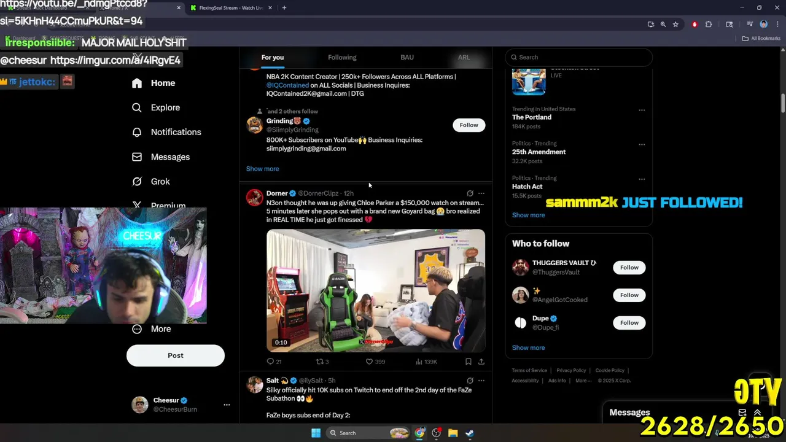Viewport: 786px width, 442px height.
Task: Click the X Search input field
Action: point(578,57)
